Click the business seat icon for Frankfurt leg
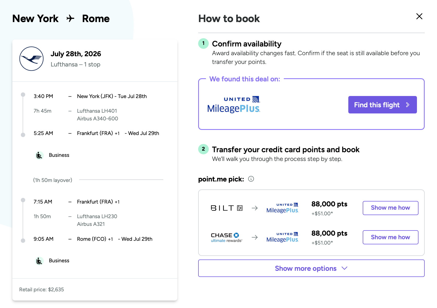The image size is (437, 308). 39,155
